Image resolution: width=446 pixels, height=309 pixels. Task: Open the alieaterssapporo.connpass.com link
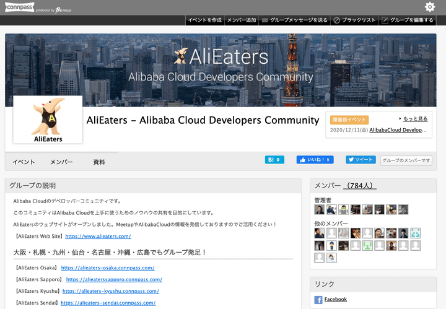pos(114,279)
